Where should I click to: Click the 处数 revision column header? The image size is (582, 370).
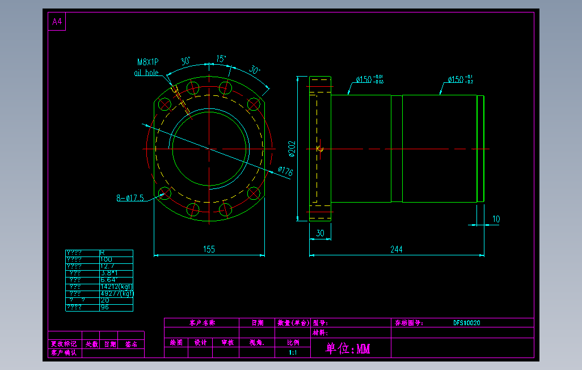(92, 344)
